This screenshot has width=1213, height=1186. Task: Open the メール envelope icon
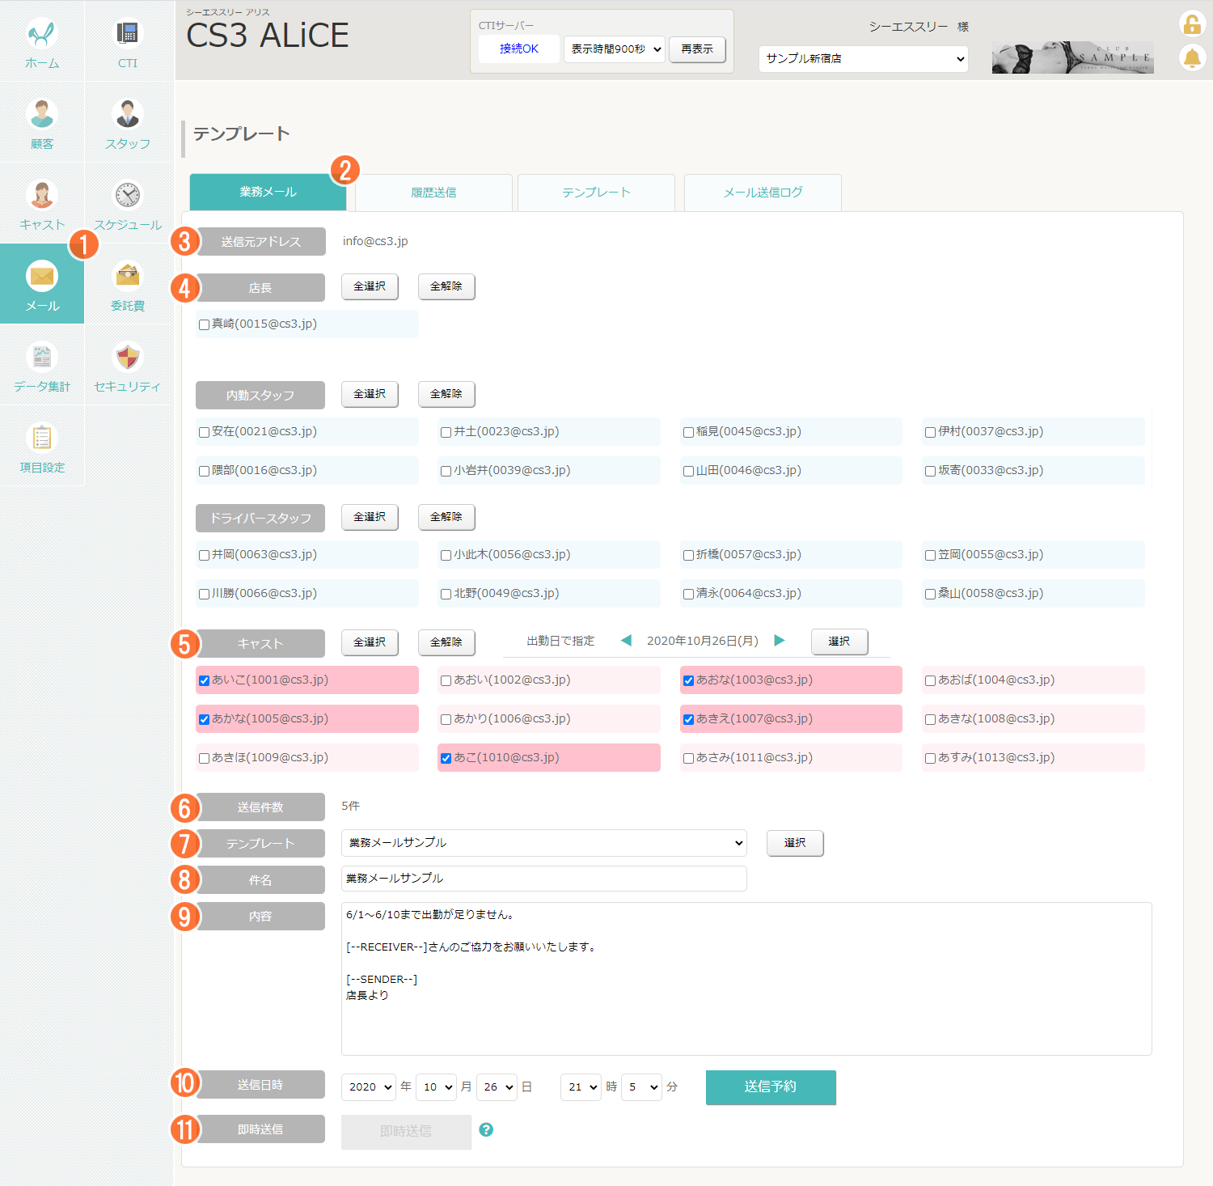pos(42,276)
